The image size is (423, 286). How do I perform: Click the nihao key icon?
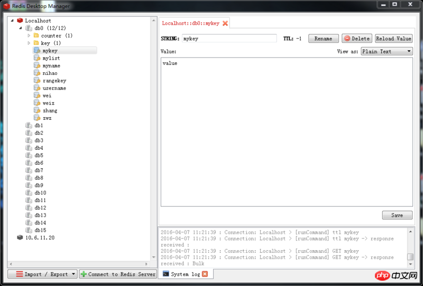37,73
